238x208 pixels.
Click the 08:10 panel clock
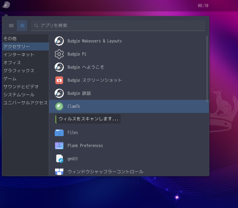203,6
